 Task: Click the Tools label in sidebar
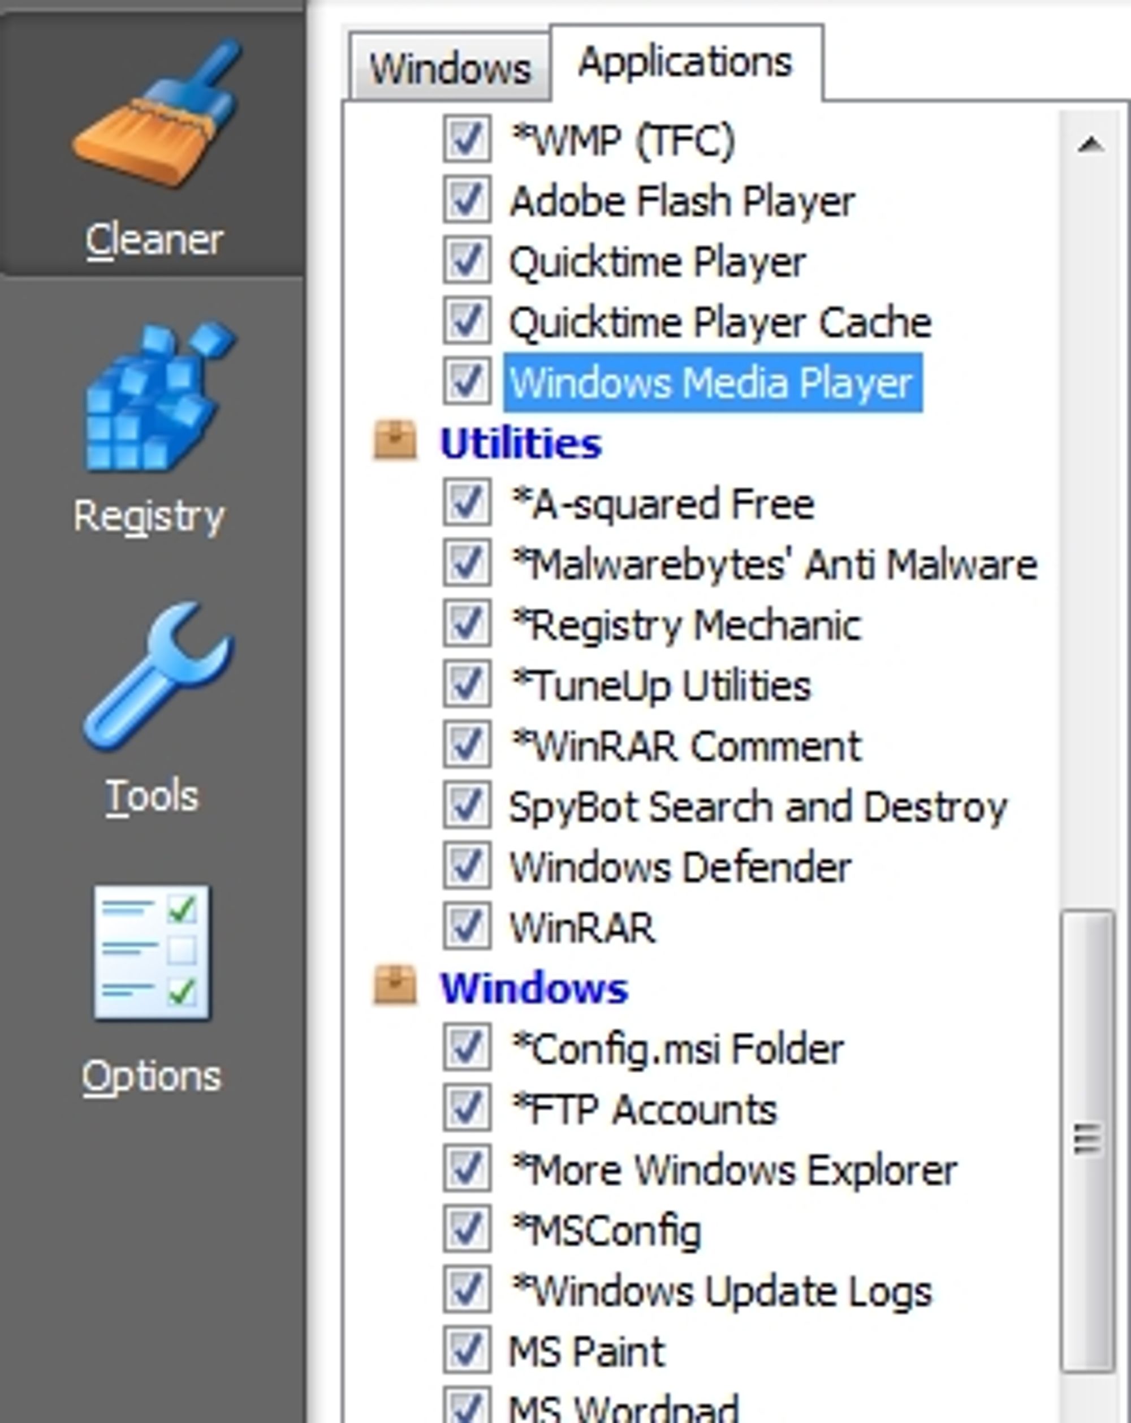(152, 797)
